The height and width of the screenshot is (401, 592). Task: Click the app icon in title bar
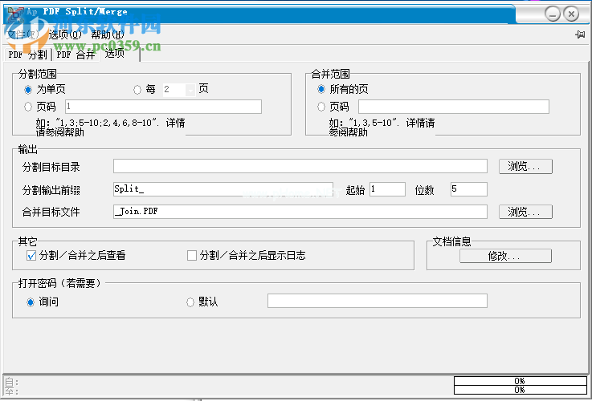[15, 14]
